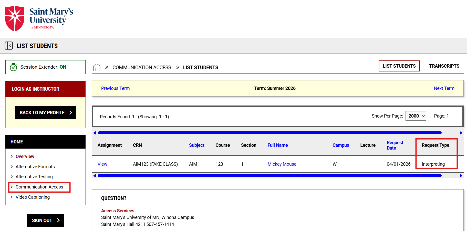The height and width of the screenshot is (231, 467).
Task: Open Alternative Testing in the sidebar
Action: coord(34,177)
